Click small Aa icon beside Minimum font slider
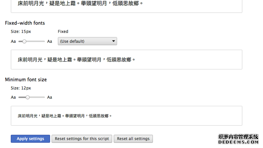Screen dimensions: 263x148 pyautogui.click(x=13, y=97)
